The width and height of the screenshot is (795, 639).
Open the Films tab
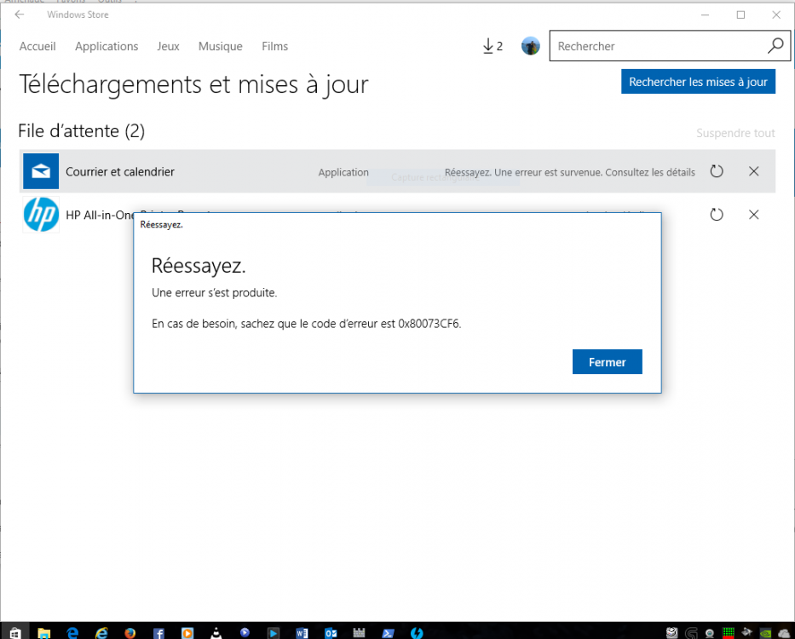[275, 46]
